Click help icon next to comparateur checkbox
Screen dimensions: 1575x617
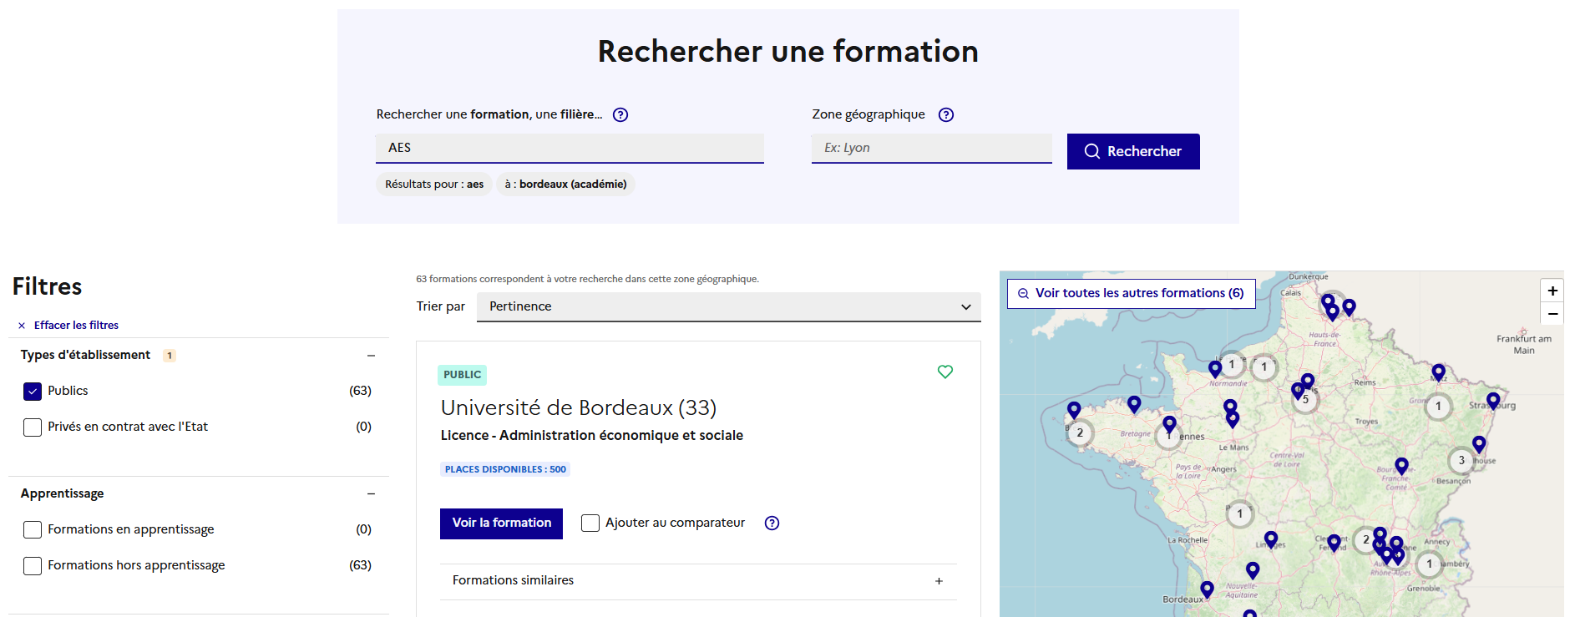point(772,523)
